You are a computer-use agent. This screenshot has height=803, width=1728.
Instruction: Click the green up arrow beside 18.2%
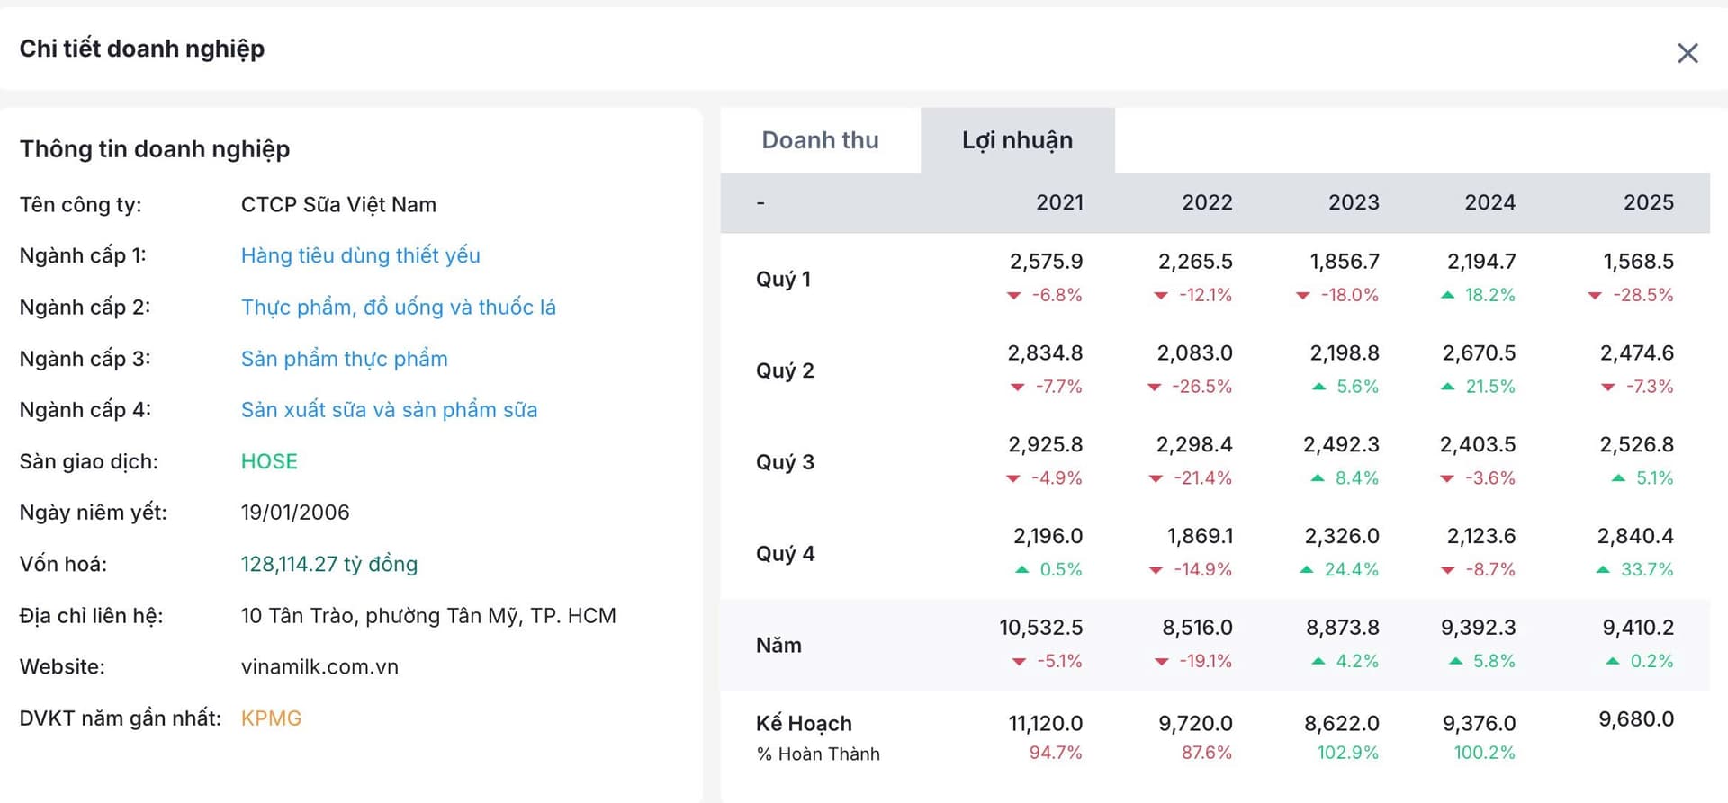[1447, 295]
